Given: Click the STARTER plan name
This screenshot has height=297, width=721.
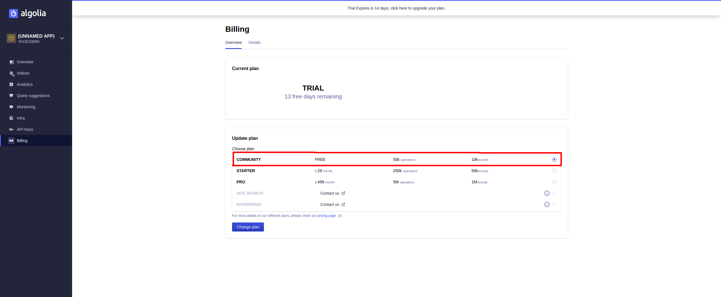Looking at the screenshot, I should (246, 171).
